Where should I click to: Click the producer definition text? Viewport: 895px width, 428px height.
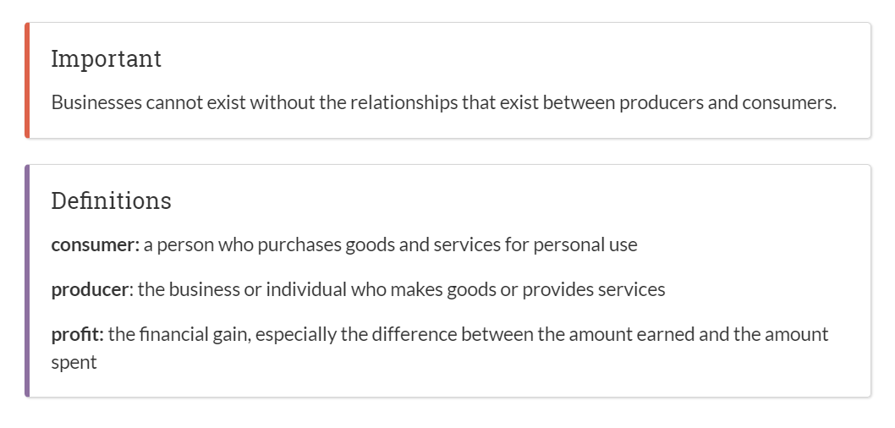coord(401,290)
